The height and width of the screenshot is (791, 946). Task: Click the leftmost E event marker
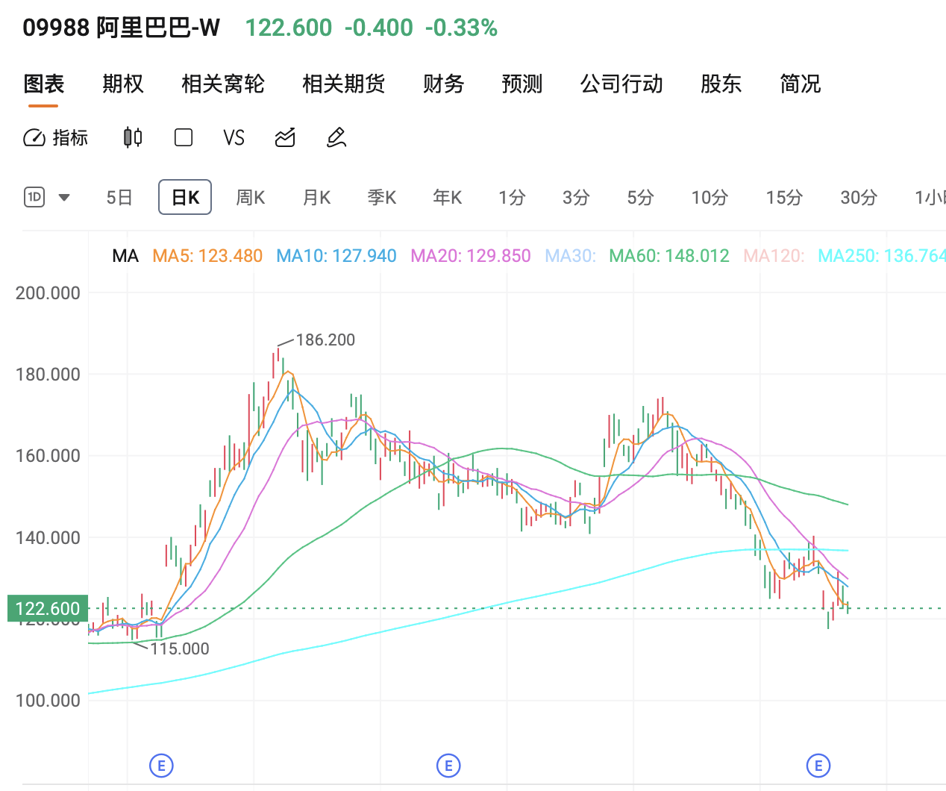point(161,766)
